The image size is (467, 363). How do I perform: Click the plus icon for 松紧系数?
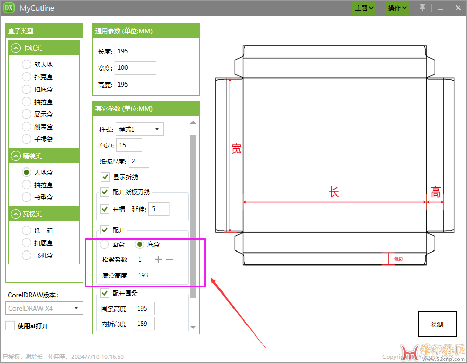(158, 259)
